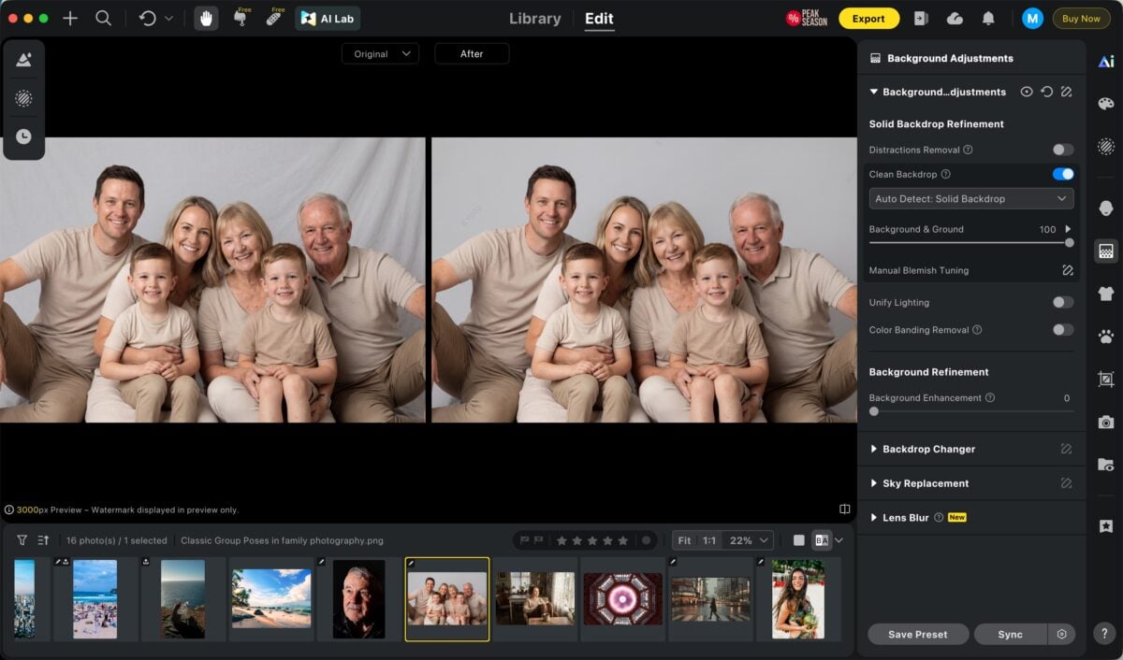Viewport: 1123px width, 660px height.
Task: Select the Fit zoom option
Action: [684, 540]
